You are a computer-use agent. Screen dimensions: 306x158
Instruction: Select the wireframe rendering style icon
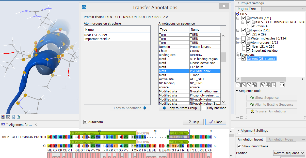point(238,85)
